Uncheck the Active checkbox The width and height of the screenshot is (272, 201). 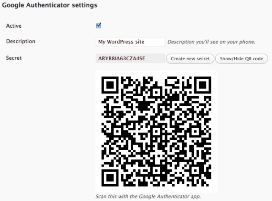98,25
